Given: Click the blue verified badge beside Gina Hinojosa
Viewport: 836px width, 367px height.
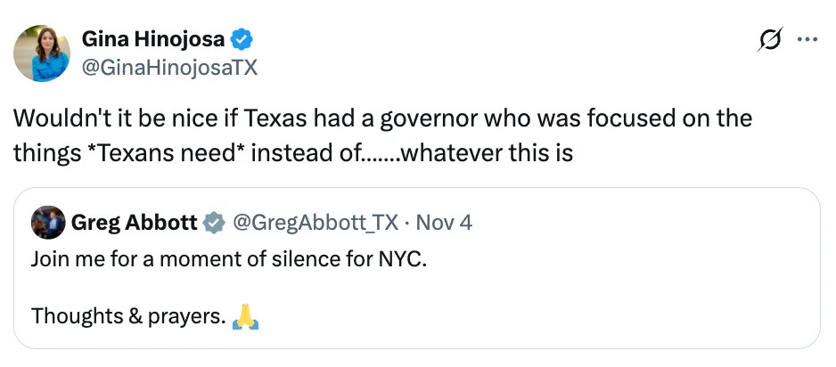Looking at the screenshot, I should 242,39.
